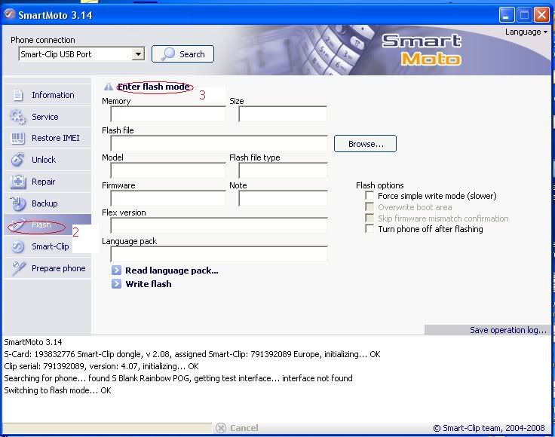
Task: Click log line starting 'S-Card: 193832776'
Action: pos(192,354)
